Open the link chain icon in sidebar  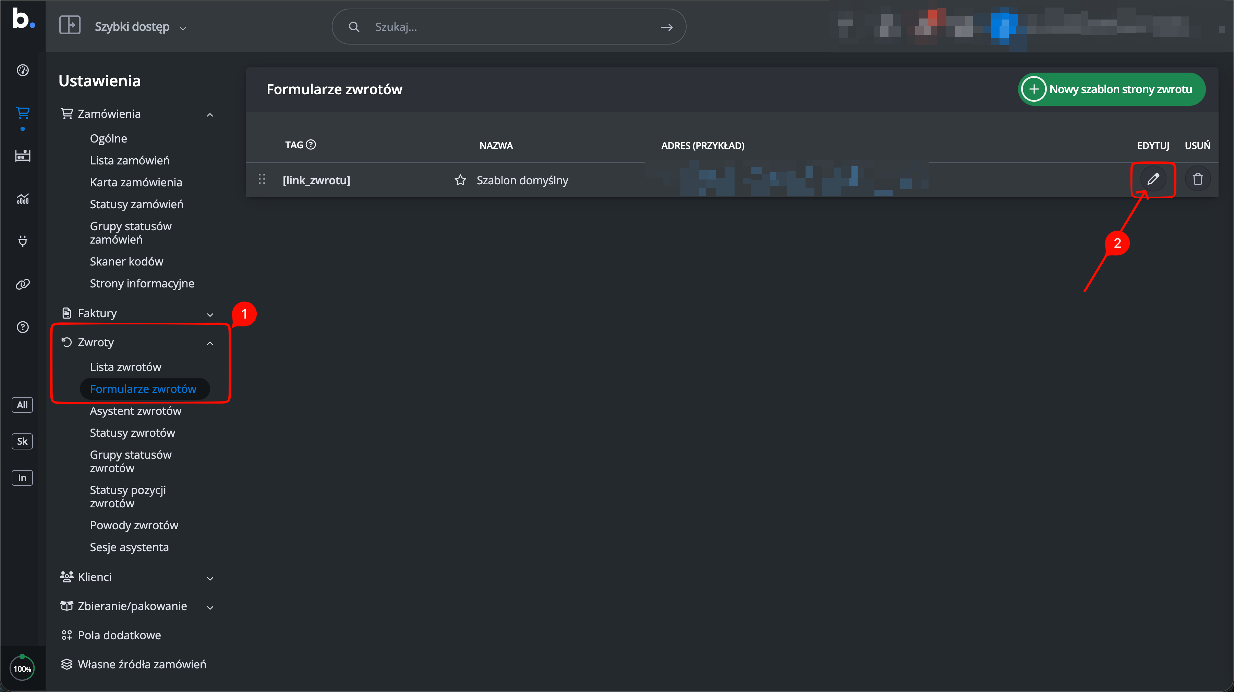coord(23,284)
